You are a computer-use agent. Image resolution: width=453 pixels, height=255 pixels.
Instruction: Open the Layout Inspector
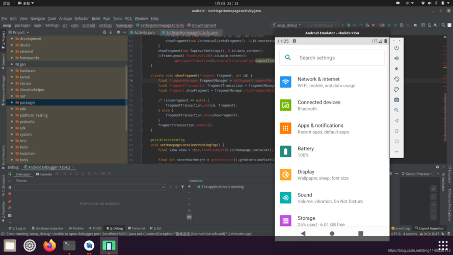pyautogui.click(x=430, y=228)
